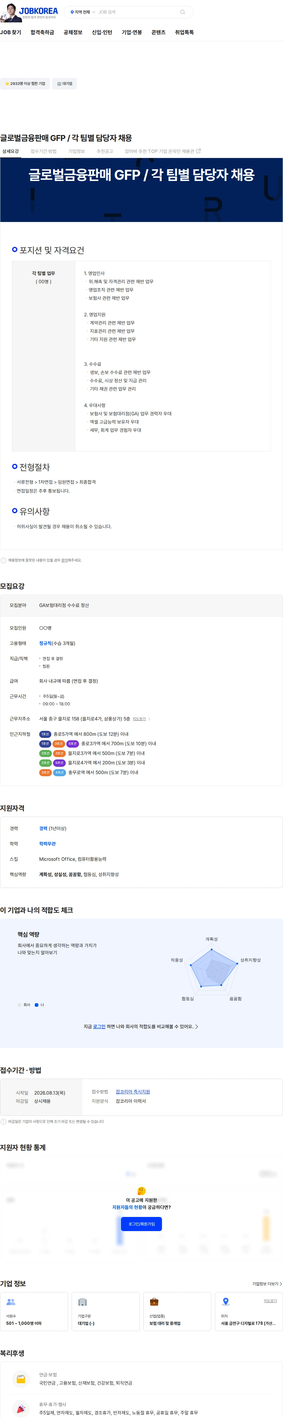Screen dimensions: 283x1418
Task: Click the 사원수 501~1,000명 이하 card
Action: (x=34, y=1311)
